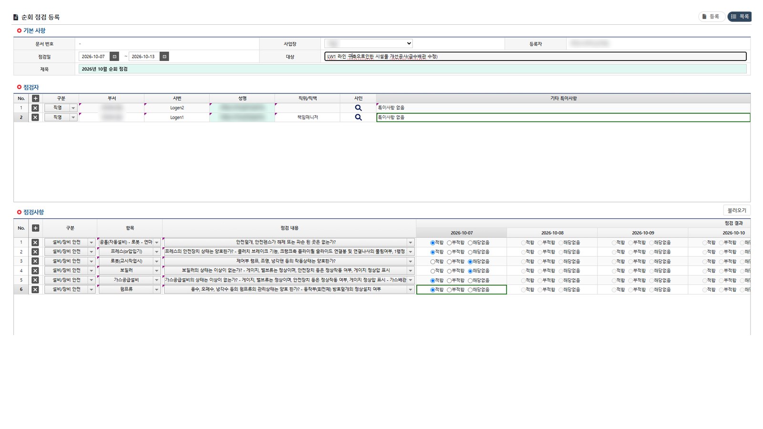The height and width of the screenshot is (429, 763).
Task: Open 항목 dropdown showing 보일러
Action: tap(156, 270)
